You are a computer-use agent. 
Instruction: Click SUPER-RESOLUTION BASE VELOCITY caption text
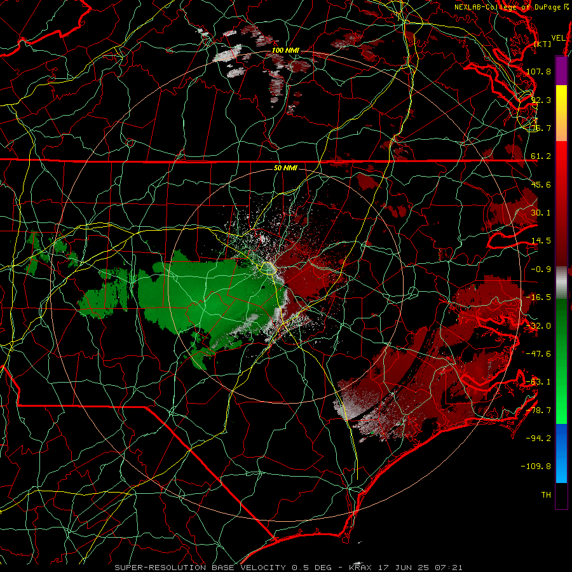[x=200, y=568]
